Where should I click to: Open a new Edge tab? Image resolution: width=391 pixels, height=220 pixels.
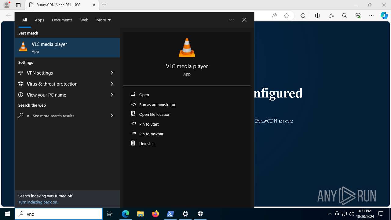(104, 5)
